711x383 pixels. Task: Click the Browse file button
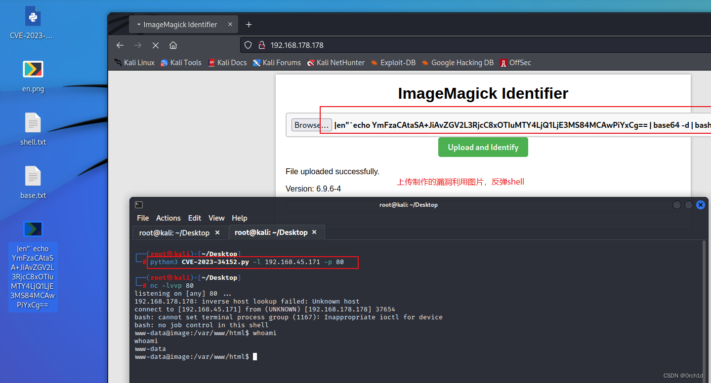click(311, 125)
